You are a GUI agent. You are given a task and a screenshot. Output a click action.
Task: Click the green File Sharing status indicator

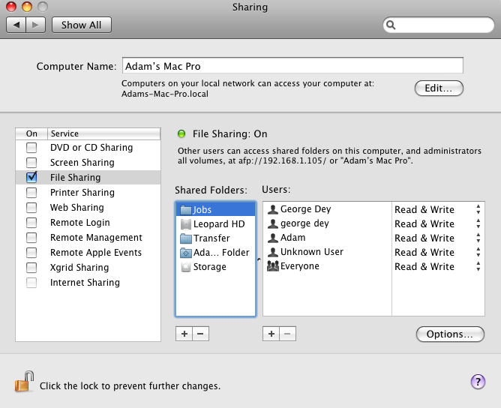pyautogui.click(x=181, y=133)
